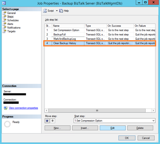The width and height of the screenshot is (160, 144).
Task: Move step up with blue arrow
Action: 47,121
